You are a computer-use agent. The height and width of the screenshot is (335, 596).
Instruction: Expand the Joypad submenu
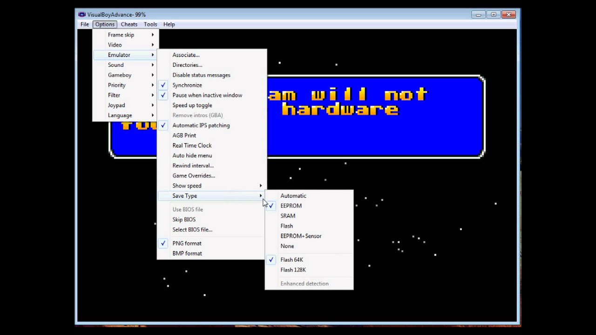126,105
